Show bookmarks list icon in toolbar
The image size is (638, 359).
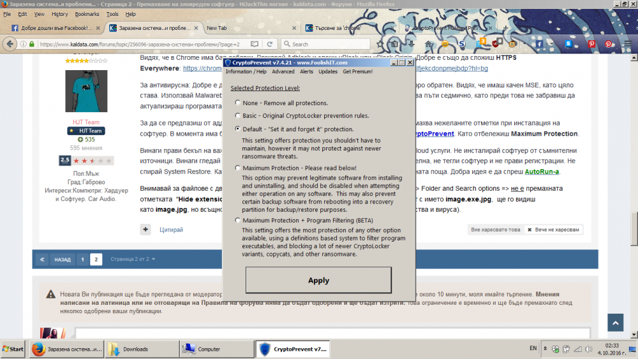pos(395,44)
